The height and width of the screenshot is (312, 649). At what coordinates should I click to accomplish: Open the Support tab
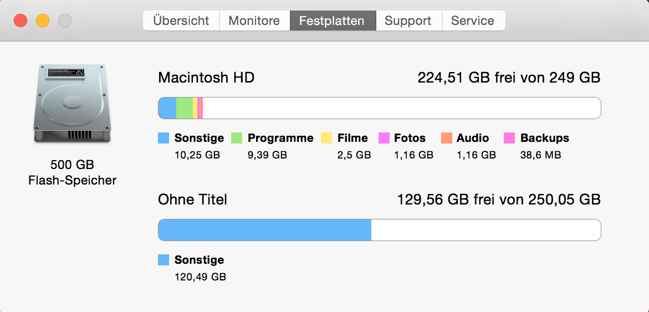point(408,21)
